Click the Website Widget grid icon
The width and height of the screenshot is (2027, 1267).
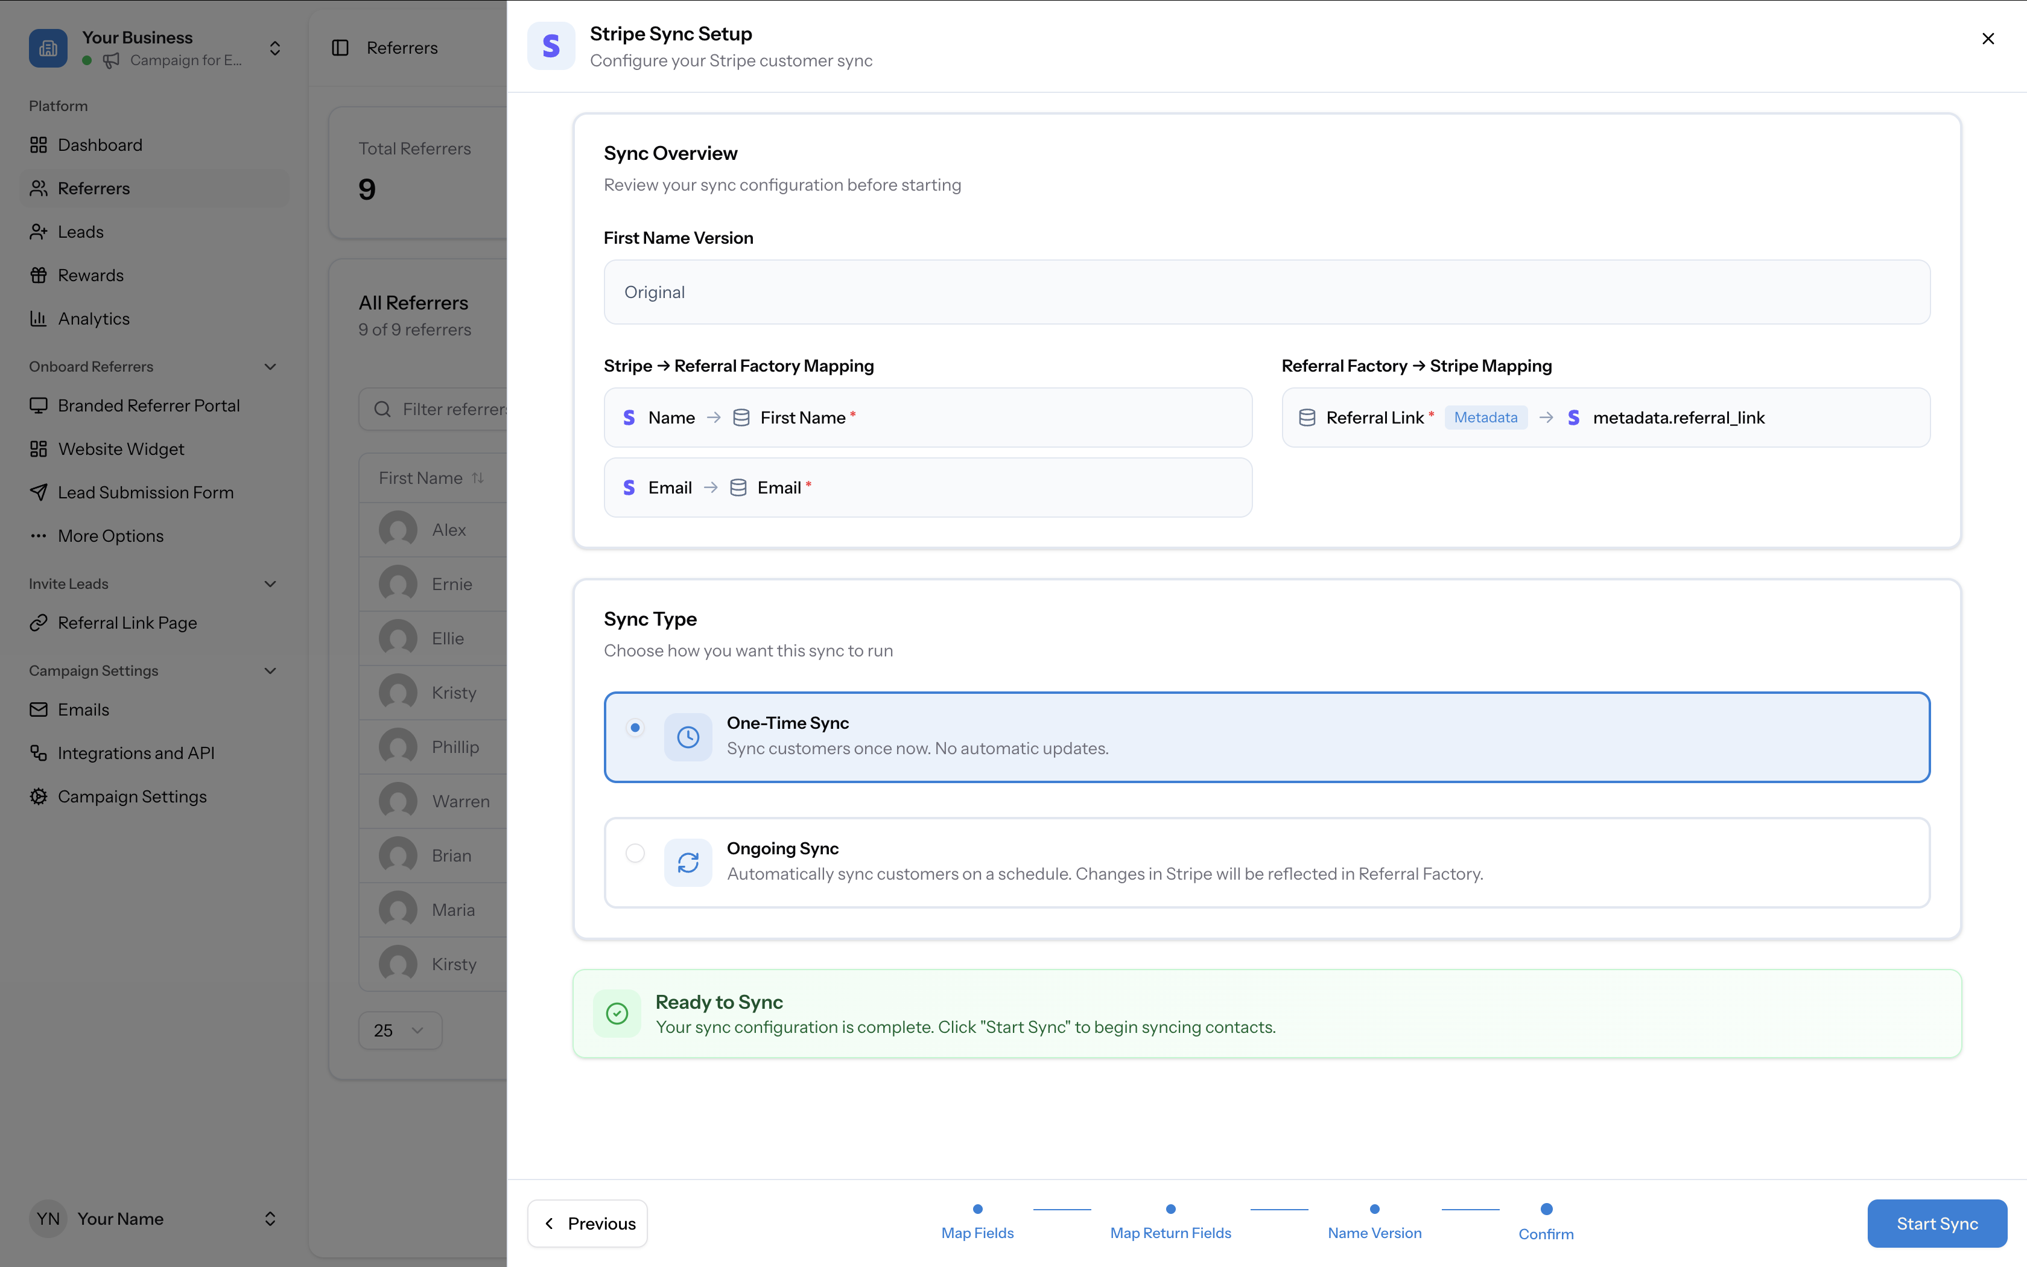(x=39, y=448)
